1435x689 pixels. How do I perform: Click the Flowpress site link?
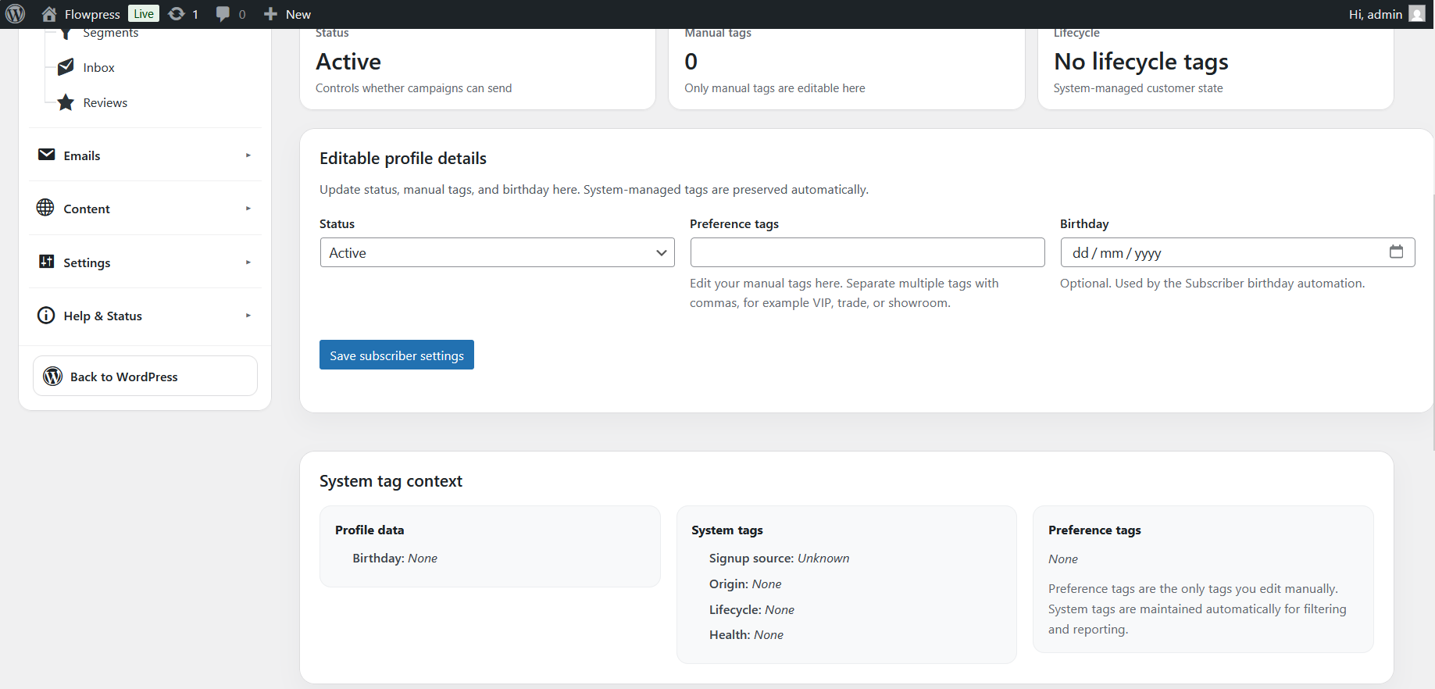pyautogui.click(x=92, y=14)
